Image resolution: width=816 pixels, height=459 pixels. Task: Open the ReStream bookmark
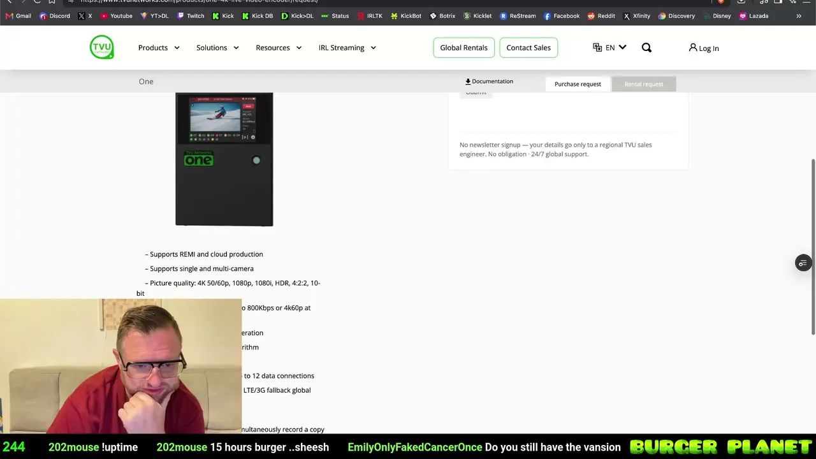pyautogui.click(x=517, y=16)
